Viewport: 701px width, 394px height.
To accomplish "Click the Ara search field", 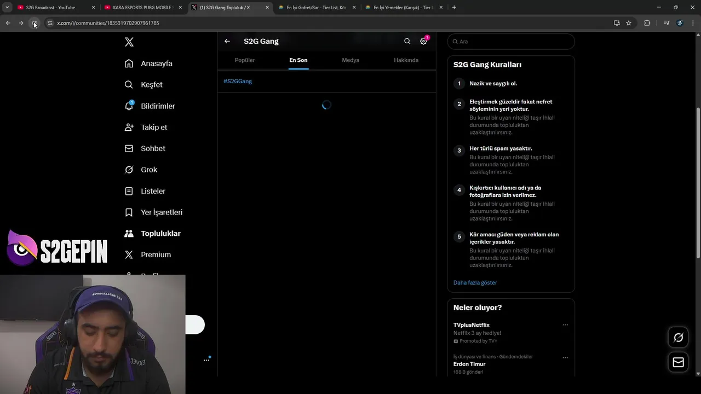I will 511,42.
